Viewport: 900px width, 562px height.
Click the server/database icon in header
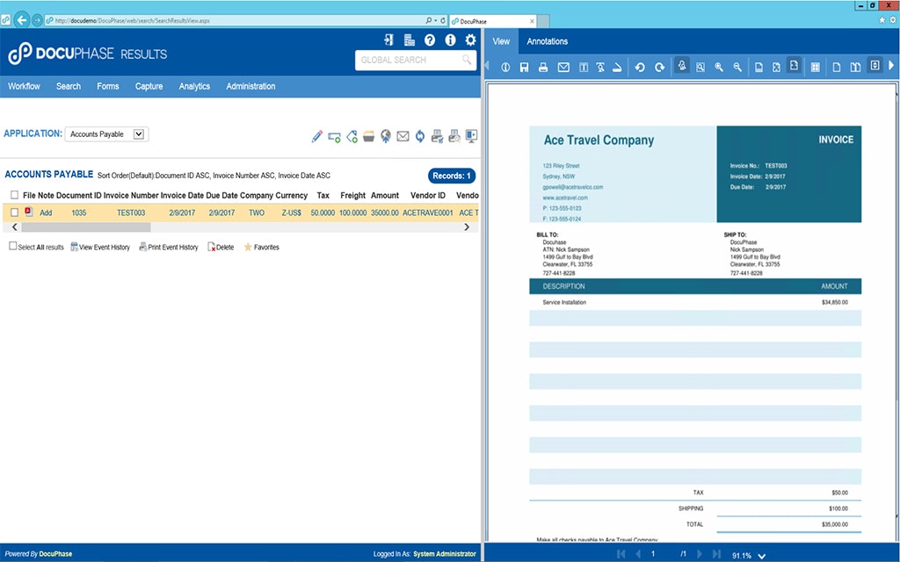[x=410, y=40]
